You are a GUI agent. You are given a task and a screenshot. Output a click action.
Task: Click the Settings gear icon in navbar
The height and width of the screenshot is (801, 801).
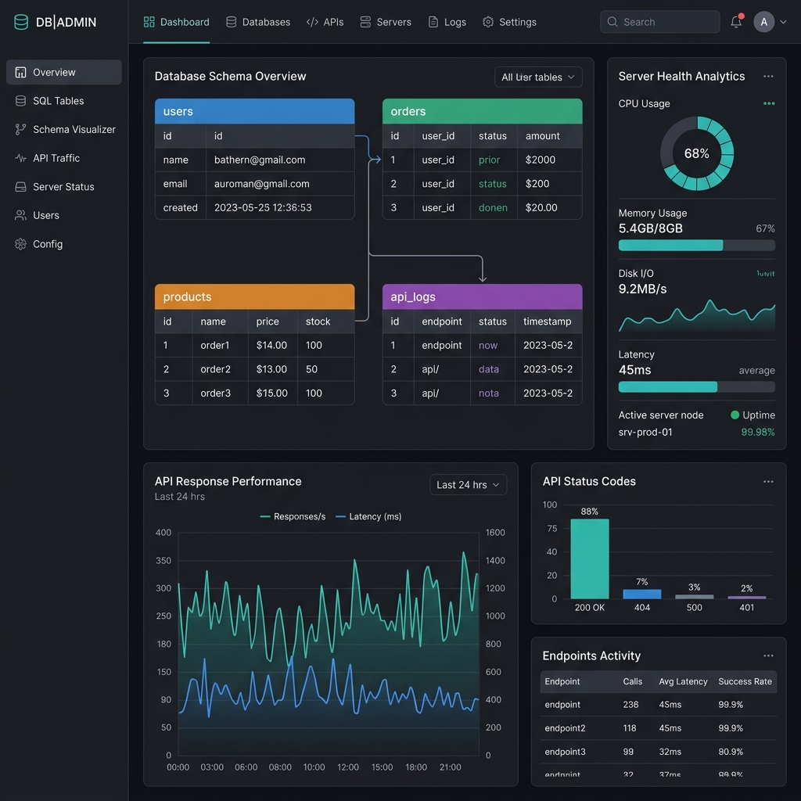pos(488,22)
